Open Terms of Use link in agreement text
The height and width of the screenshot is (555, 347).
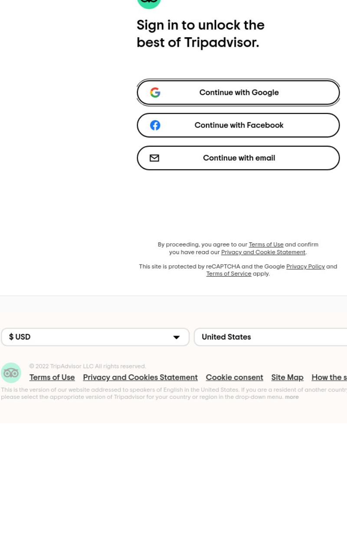click(x=266, y=245)
